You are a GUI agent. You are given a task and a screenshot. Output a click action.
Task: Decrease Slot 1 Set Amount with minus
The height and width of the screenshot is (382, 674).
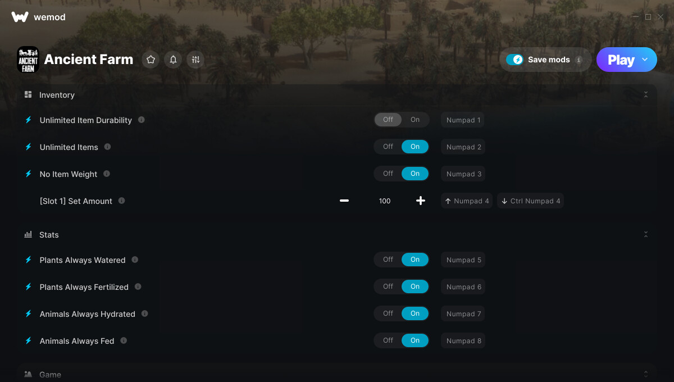coord(344,201)
